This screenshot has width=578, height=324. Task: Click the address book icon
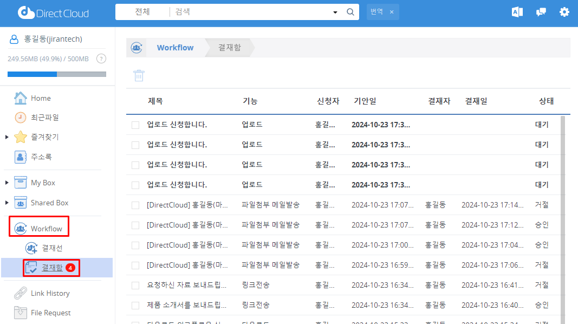21,157
